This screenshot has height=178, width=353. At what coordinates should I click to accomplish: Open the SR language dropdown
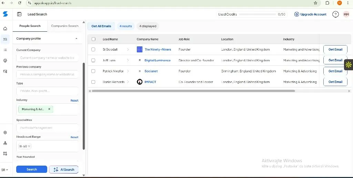(x=5, y=170)
